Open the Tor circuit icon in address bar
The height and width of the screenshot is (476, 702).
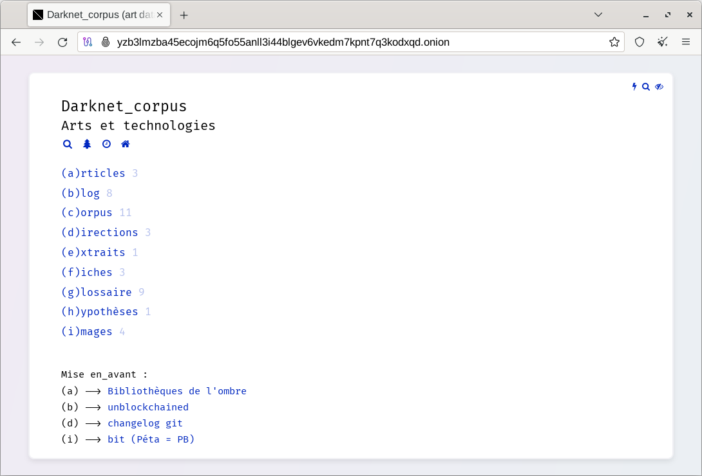point(88,42)
